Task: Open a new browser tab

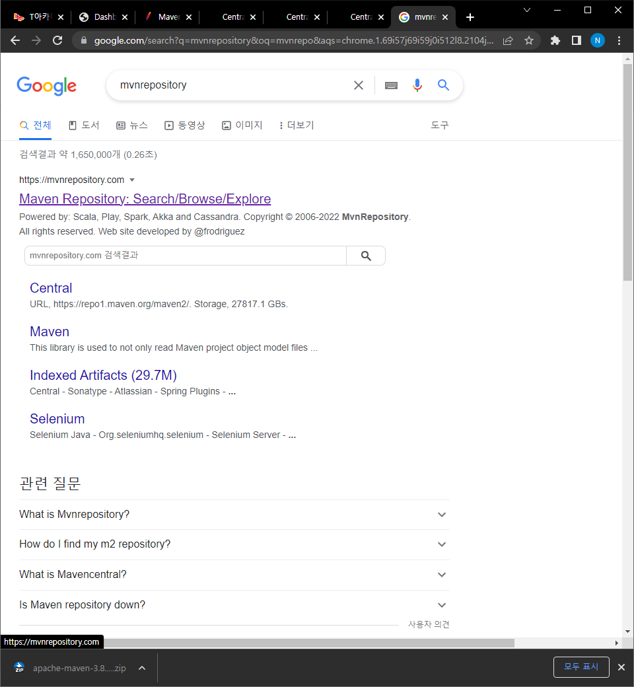Action: tap(470, 17)
